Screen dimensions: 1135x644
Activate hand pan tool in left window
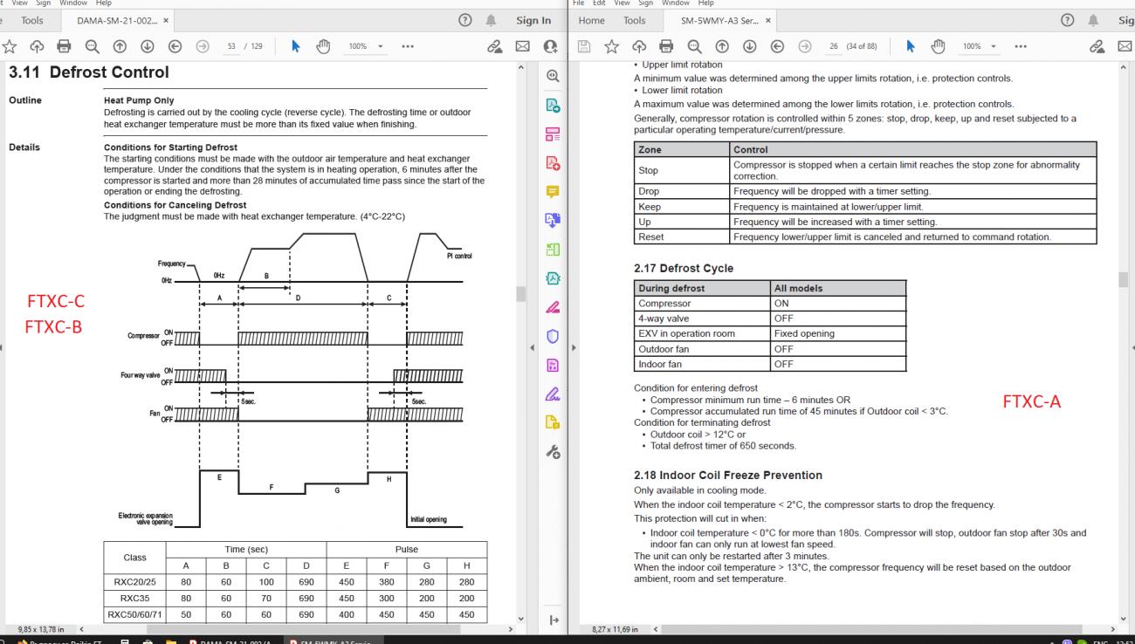[x=322, y=46]
